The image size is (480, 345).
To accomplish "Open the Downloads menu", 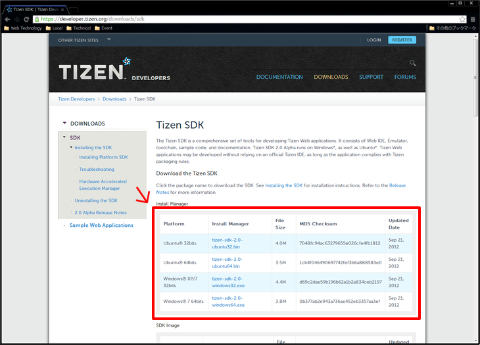I will pyautogui.click(x=331, y=77).
